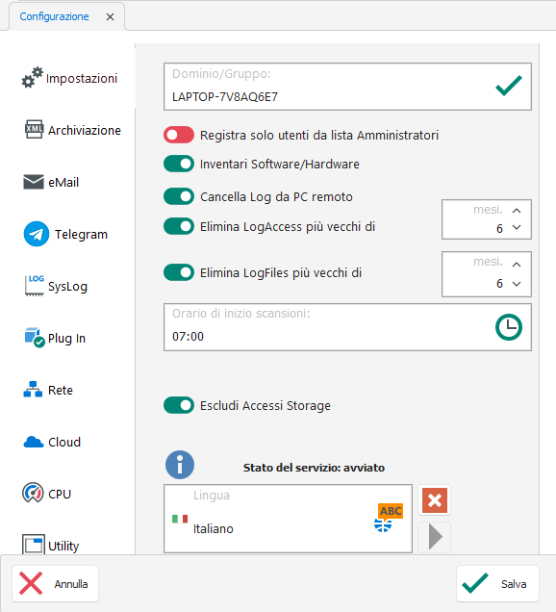Click the ABC language translation icon
The height and width of the screenshot is (612, 556).
pos(389,518)
